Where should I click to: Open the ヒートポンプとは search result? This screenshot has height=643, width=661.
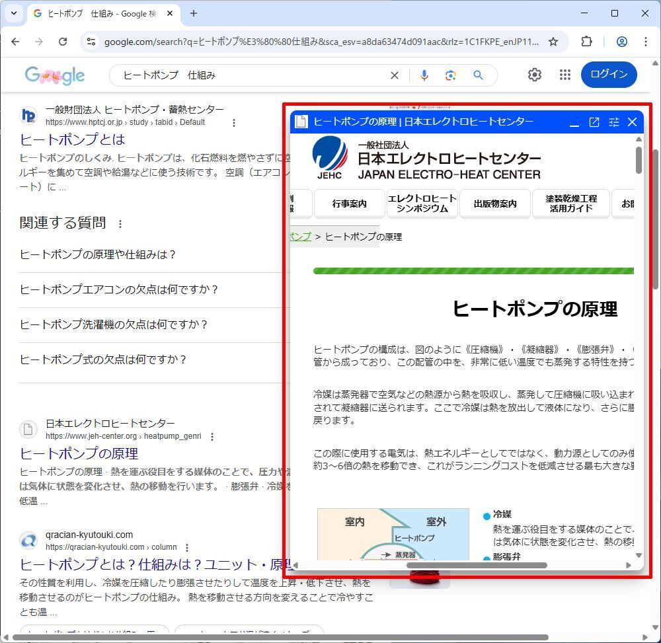[x=73, y=139]
